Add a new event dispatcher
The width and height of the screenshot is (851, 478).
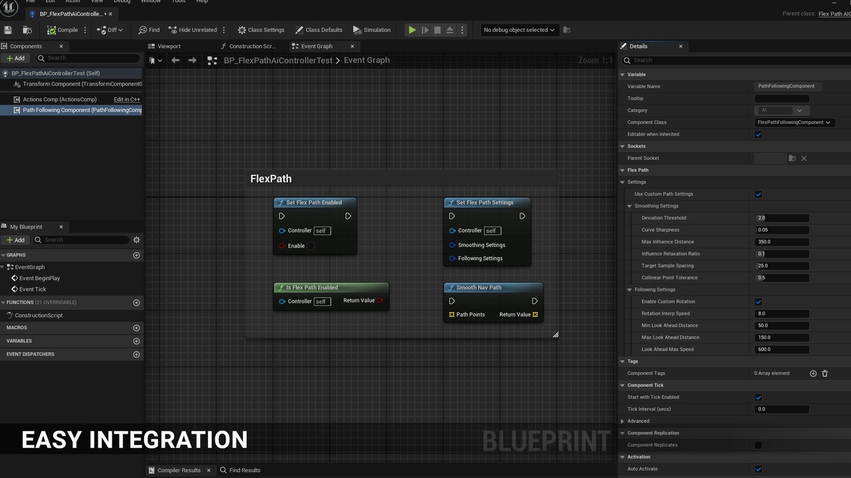[136, 355]
